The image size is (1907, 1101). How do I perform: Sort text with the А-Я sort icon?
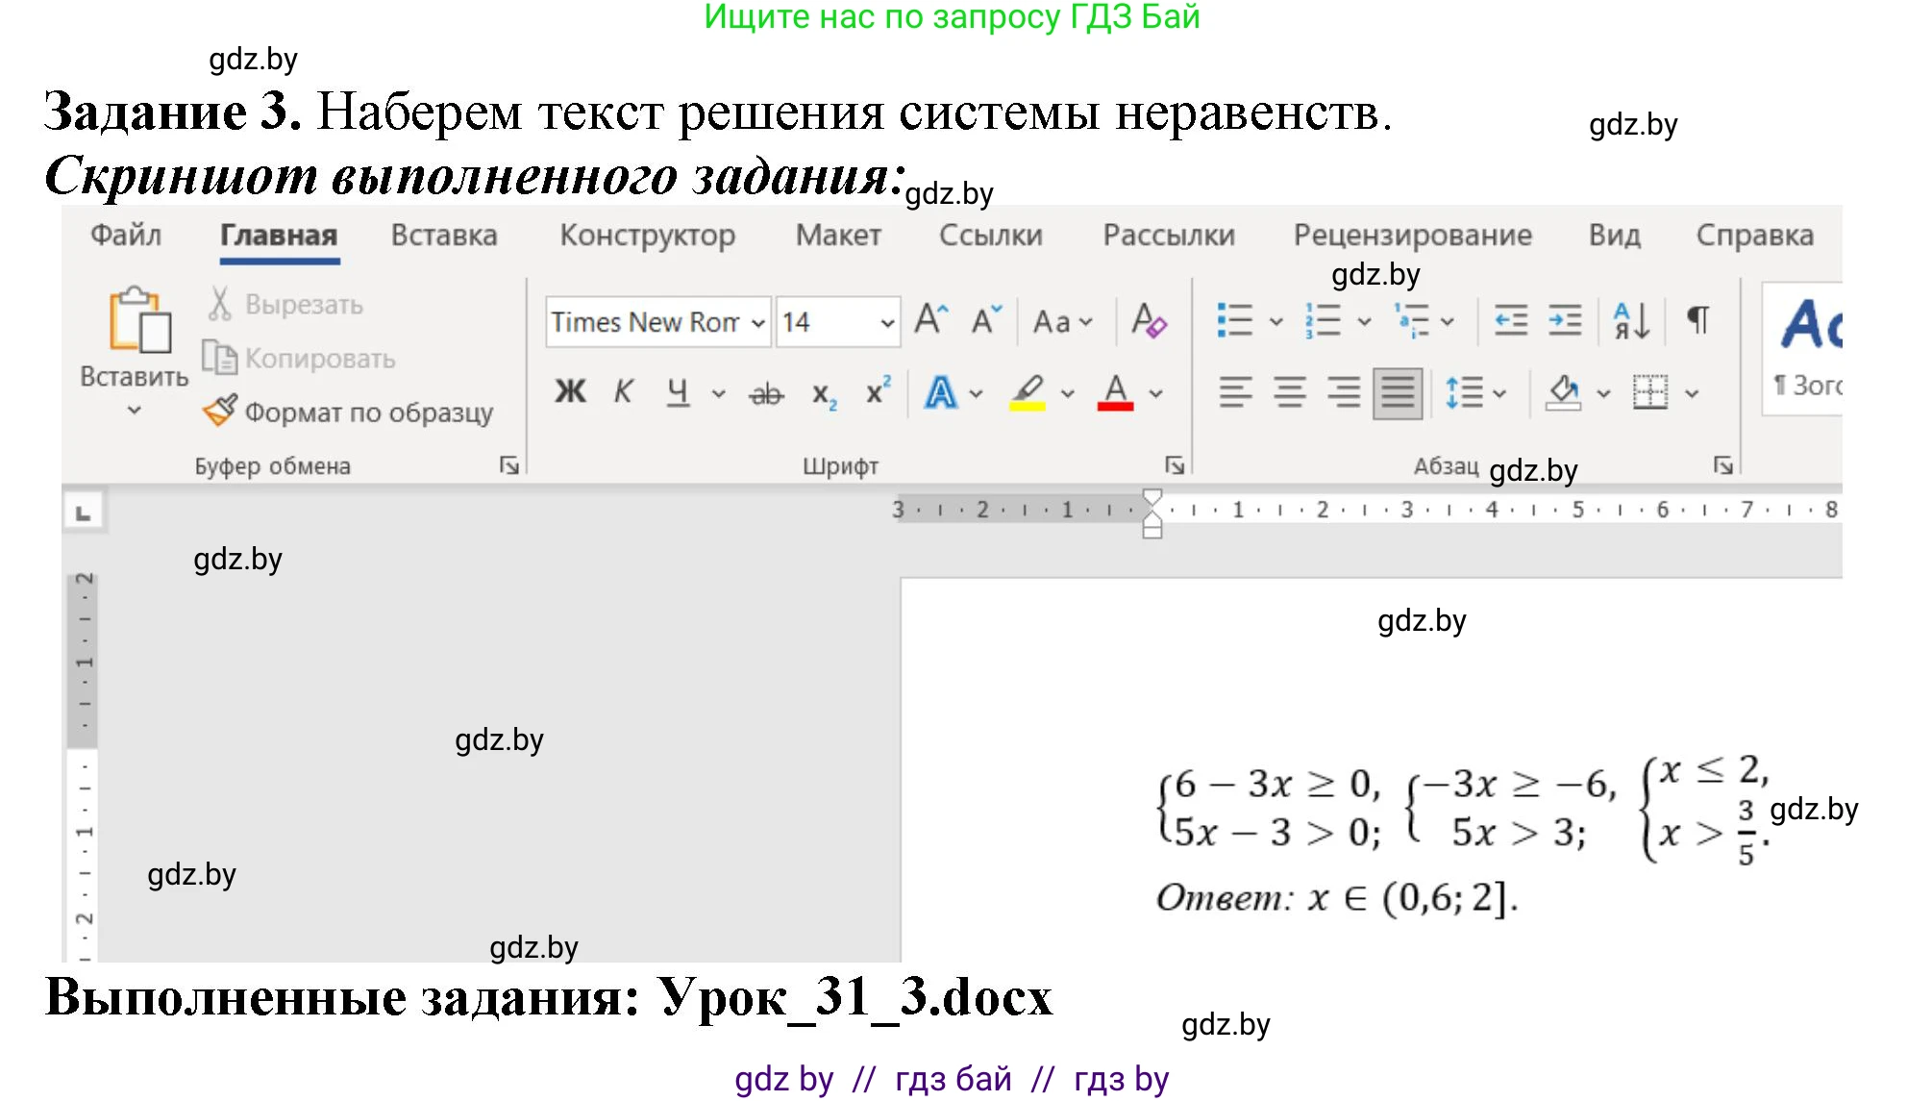coord(1631,320)
